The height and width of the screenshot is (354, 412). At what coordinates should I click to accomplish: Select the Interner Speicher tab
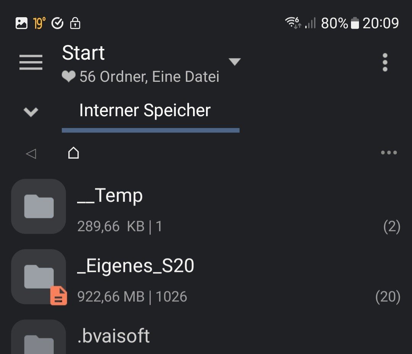(145, 111)
